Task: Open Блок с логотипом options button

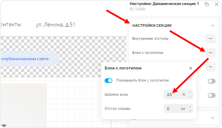Action: (x=211, y=53)
